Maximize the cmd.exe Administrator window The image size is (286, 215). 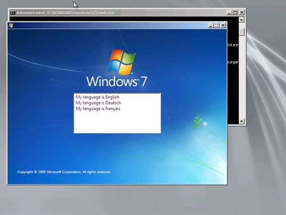[x=235, y=12]
